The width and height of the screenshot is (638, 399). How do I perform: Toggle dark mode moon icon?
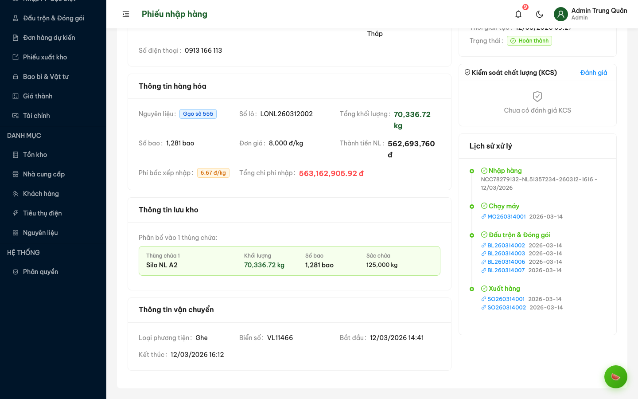pyautogui.click(x=540, y=14)
